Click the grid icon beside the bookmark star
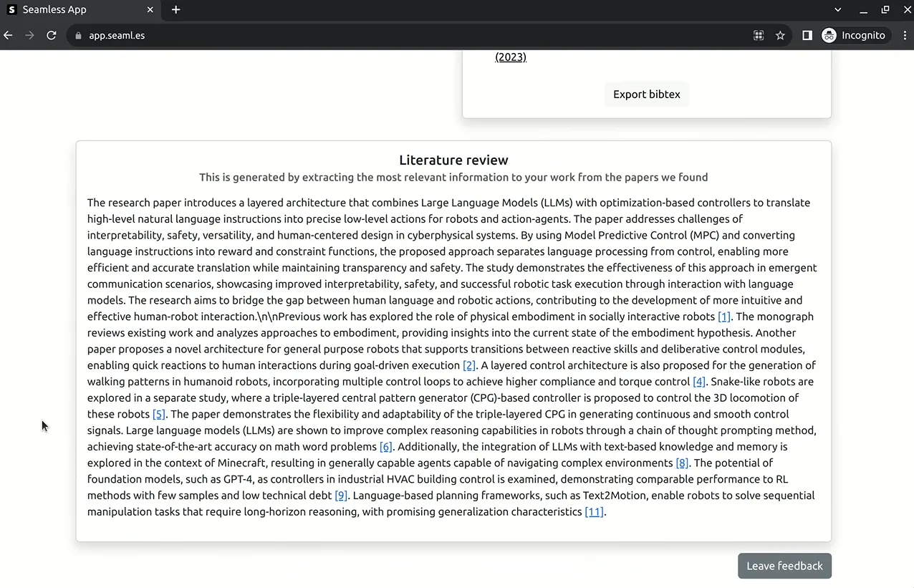 (759, 35)
